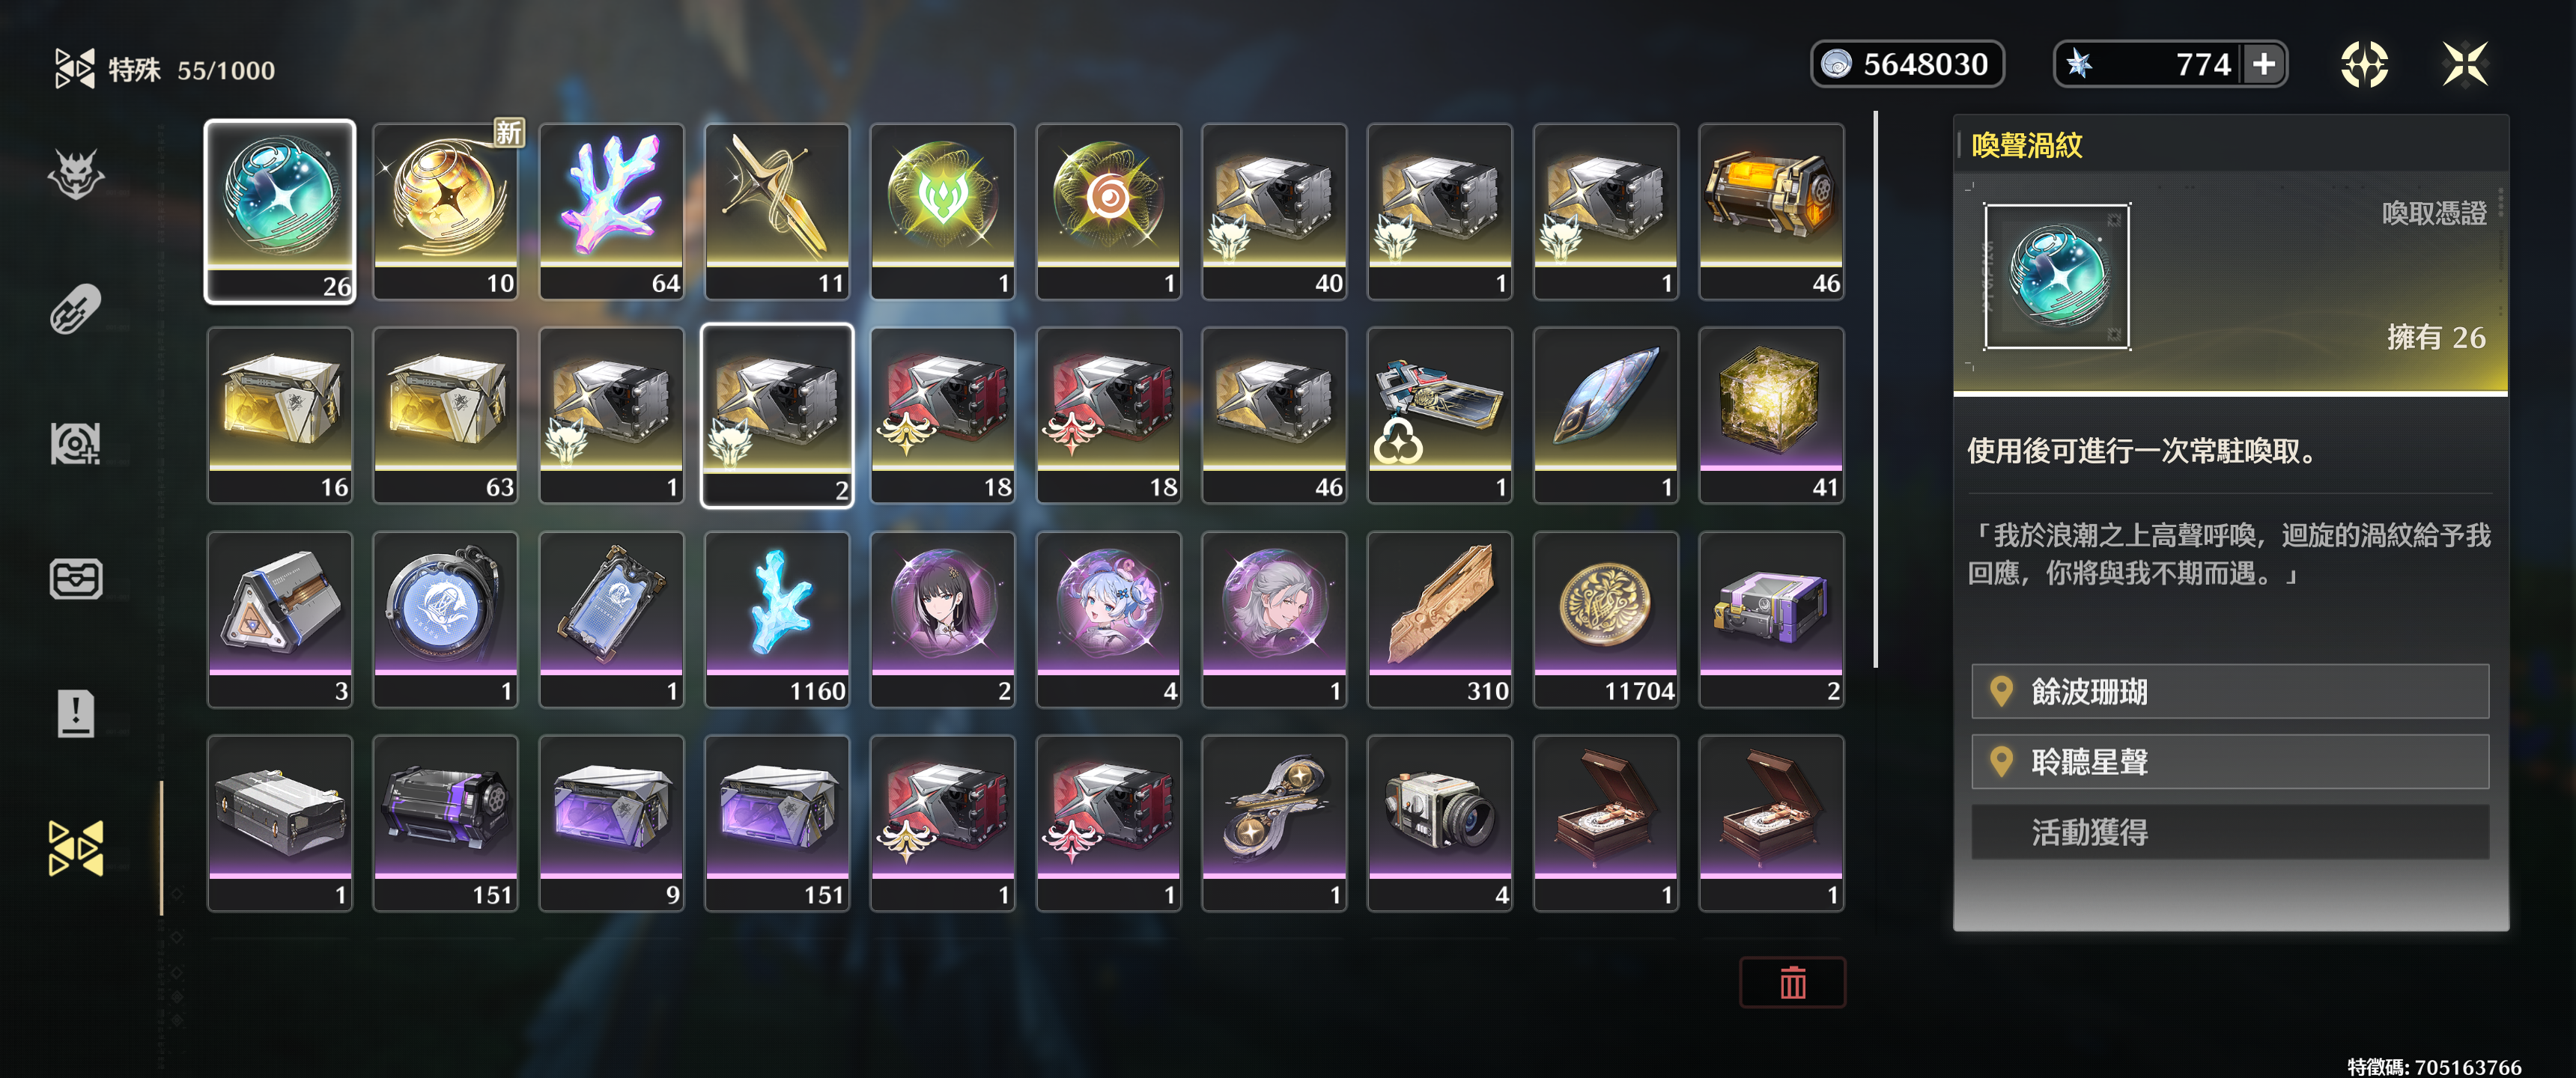Open the treasure chest category in sidebar
Screen dimensions: 2576x1078
(76, 578)
